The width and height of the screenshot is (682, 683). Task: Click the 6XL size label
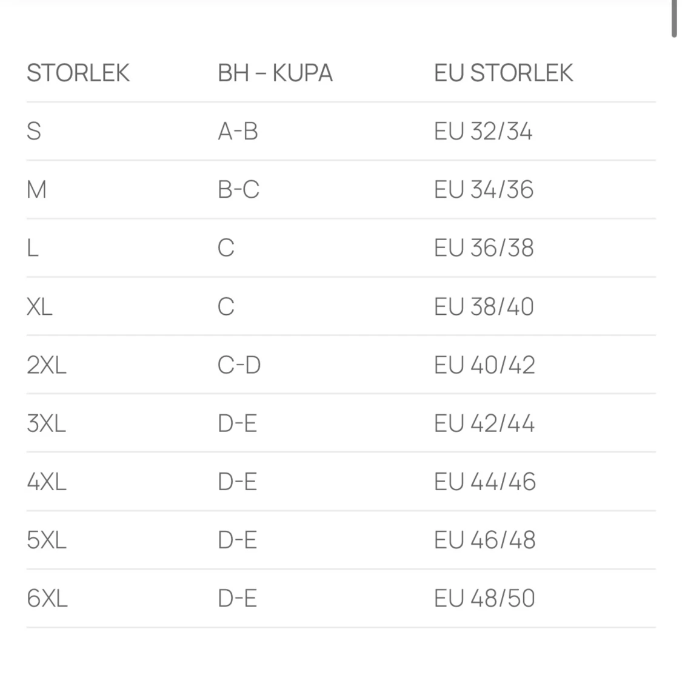47,599
